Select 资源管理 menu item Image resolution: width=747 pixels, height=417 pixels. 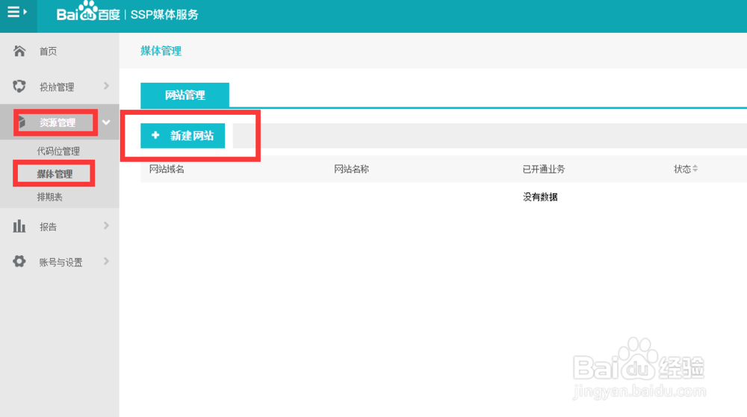[58, 122]
